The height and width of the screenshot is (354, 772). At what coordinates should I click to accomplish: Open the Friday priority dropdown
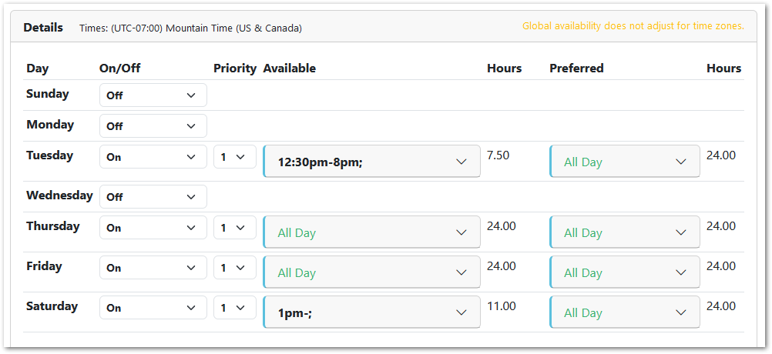point(234,268)
